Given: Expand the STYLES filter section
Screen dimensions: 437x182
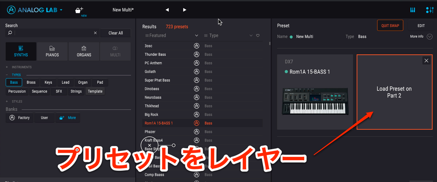Looking at the screenshot, I should (x=14, y=101).
